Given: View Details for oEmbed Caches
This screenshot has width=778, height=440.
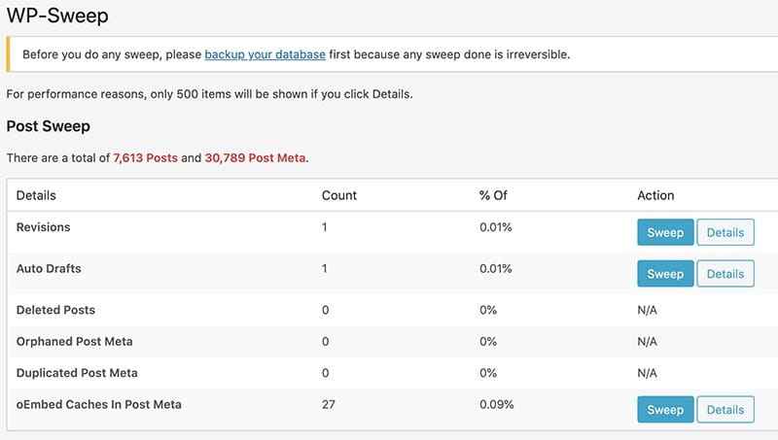Looking at the screenshot, I should (725, 409).
